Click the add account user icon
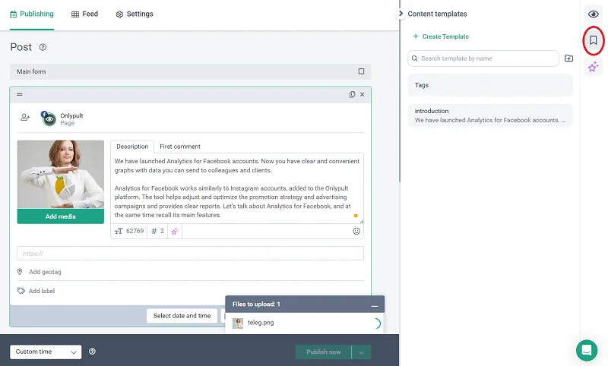 (x=25, y=117)
